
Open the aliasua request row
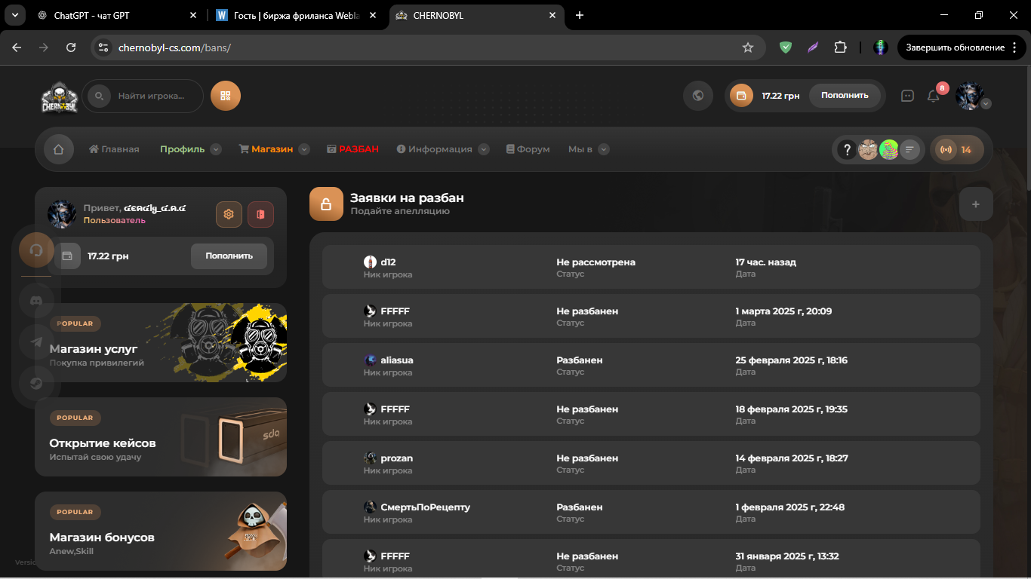651,365
